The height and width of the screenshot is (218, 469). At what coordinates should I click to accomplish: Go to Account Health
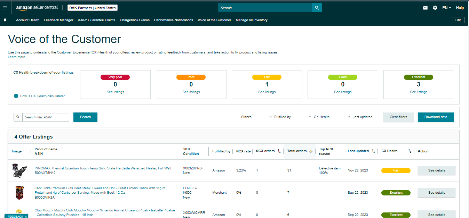point(27,20)
